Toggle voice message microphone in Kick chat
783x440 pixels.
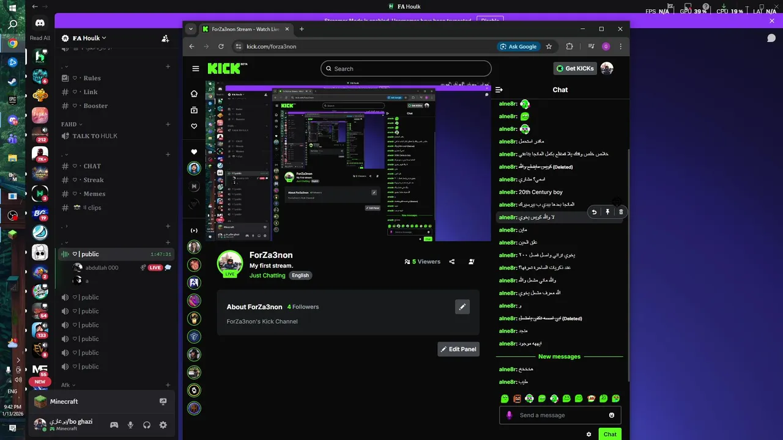click(509, 415)
